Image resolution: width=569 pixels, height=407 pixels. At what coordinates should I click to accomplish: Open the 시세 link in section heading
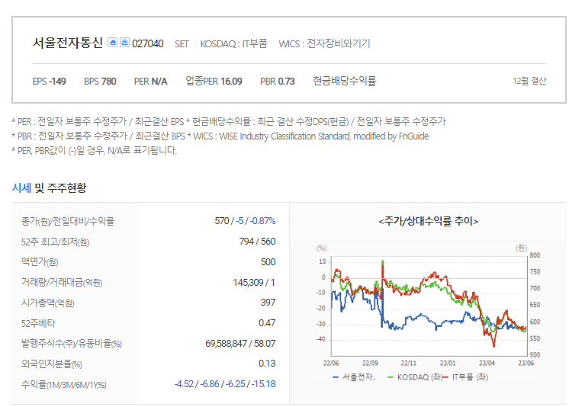[x=21, y=188]
